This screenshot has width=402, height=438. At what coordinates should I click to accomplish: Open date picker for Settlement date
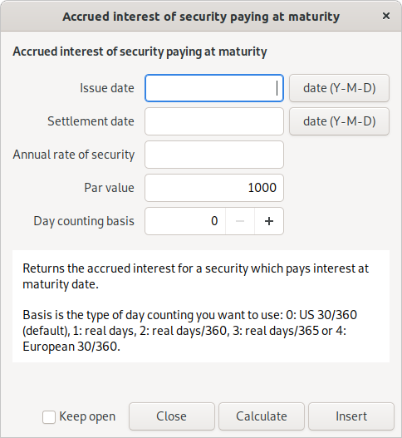339,121
